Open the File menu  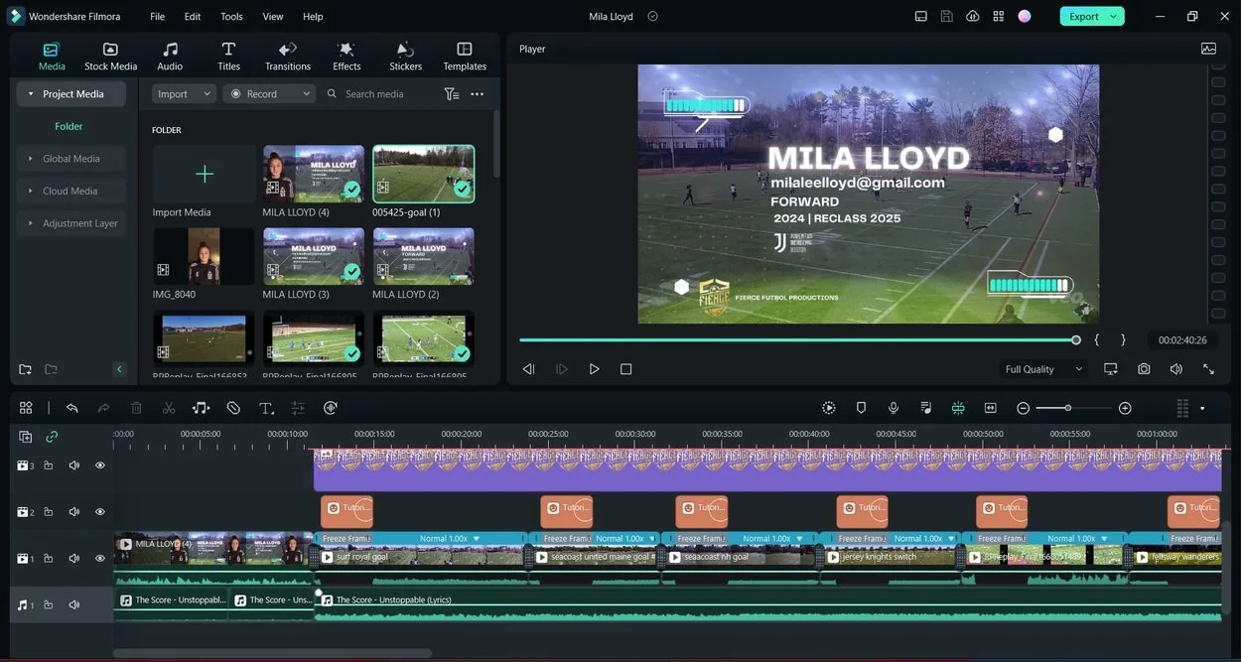pyautogui.click(x=157, y=16)
